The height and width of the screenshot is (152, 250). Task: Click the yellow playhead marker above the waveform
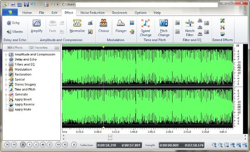tap(103, 47)
